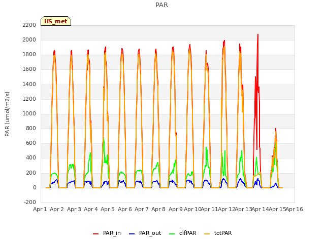
Task: Select the difPAR legend label
Action: (x=187, y=233)
